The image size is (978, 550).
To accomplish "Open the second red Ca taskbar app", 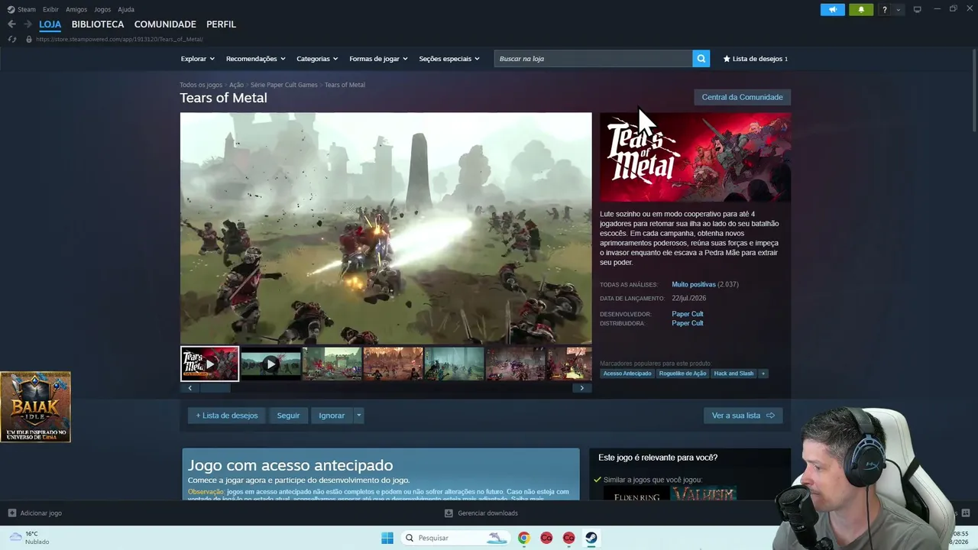I will 568,538.
